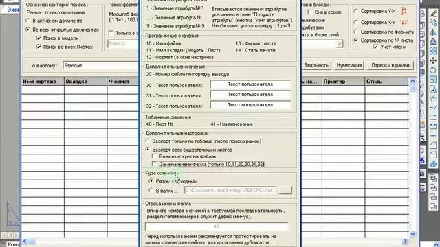Click the Send to Back draw order icon
The height and width of the screenshot is (247, 440).
tap(433, 187)
